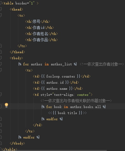Click on book.title template variable

67,113
